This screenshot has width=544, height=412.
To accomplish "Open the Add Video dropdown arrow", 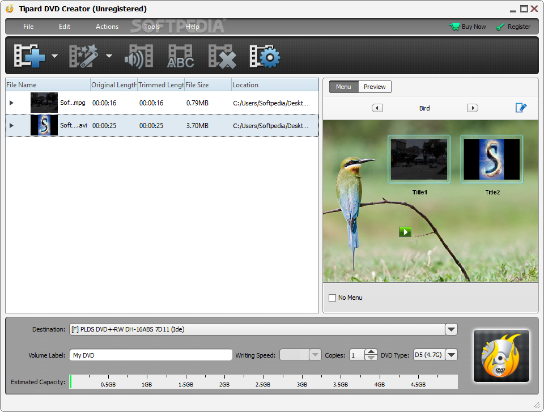I will click(x=54, y=56).
